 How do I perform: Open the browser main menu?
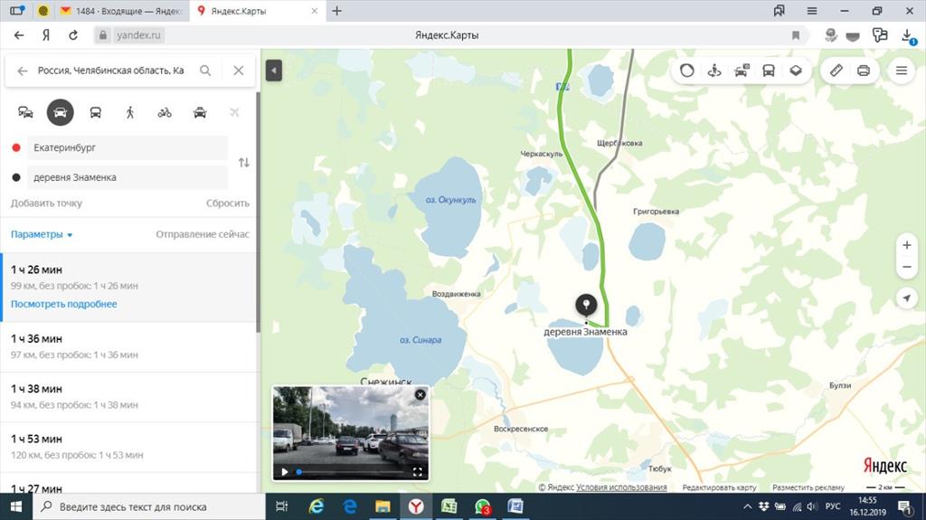812,11
